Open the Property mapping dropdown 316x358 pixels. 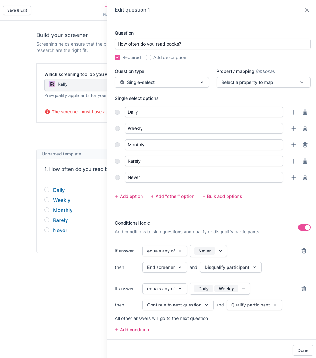(263, 82)
